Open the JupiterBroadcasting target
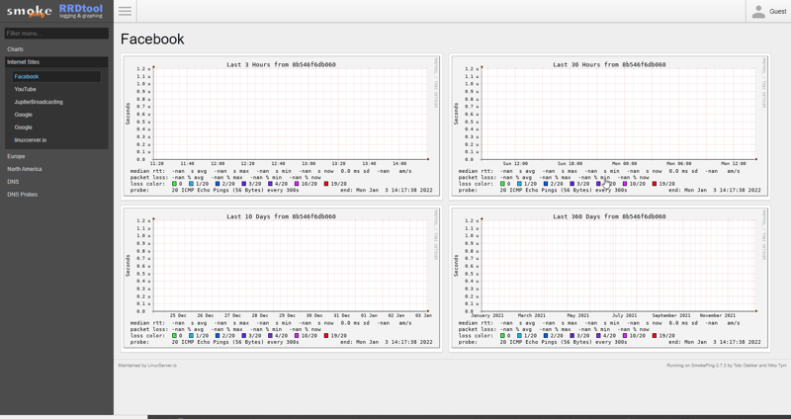Screen dimensions: 791x419 [39, 102]
